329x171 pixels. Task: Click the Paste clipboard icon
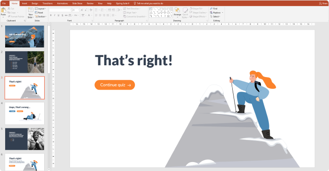pyautogui.click(x=3, y=10)
